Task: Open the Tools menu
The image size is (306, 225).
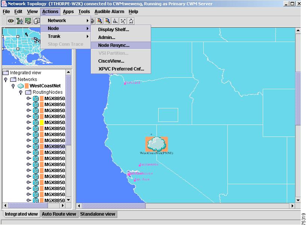Action: point(84,12)
